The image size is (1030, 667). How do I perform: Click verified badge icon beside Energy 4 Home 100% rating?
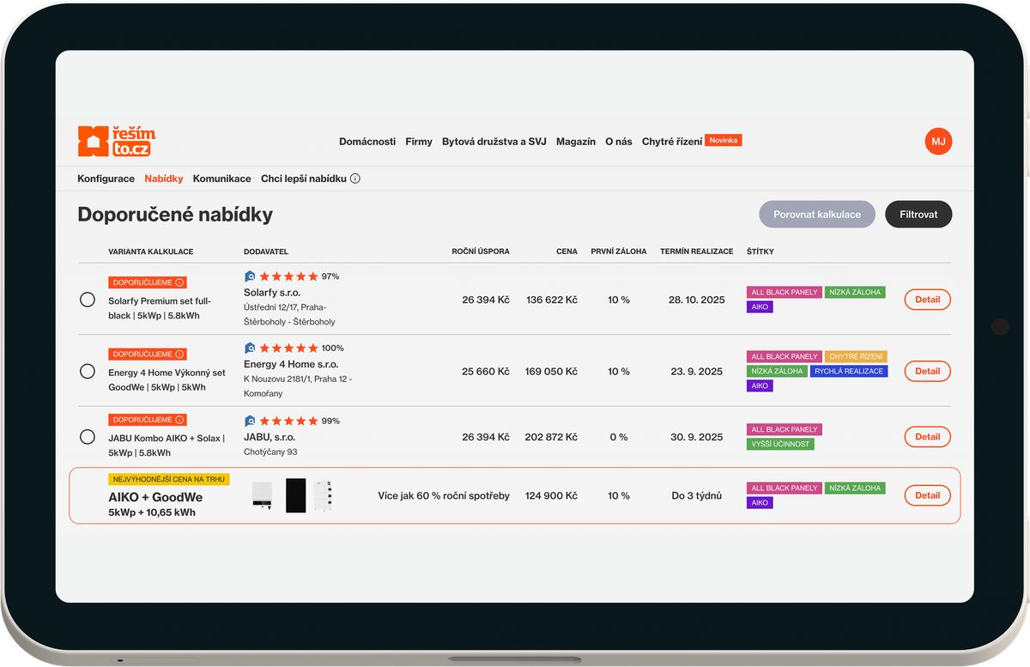[x=250, y=348]
